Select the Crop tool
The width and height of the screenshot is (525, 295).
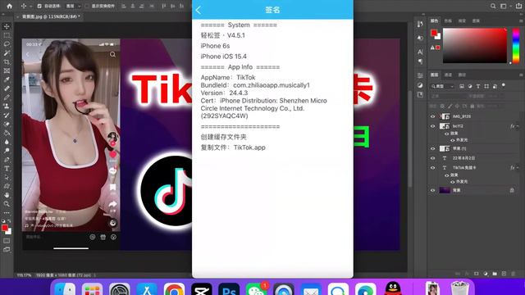coord(7,62)
